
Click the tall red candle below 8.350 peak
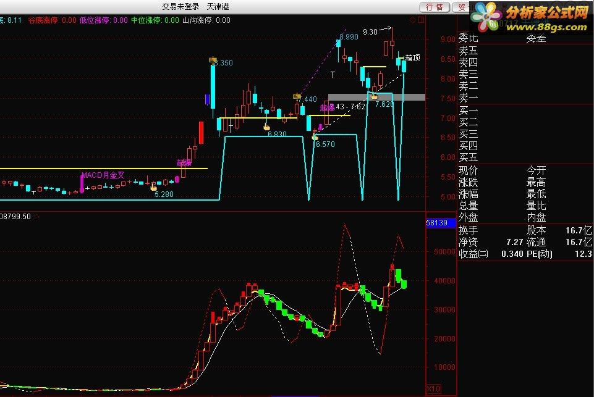click(x=201, y=133)
